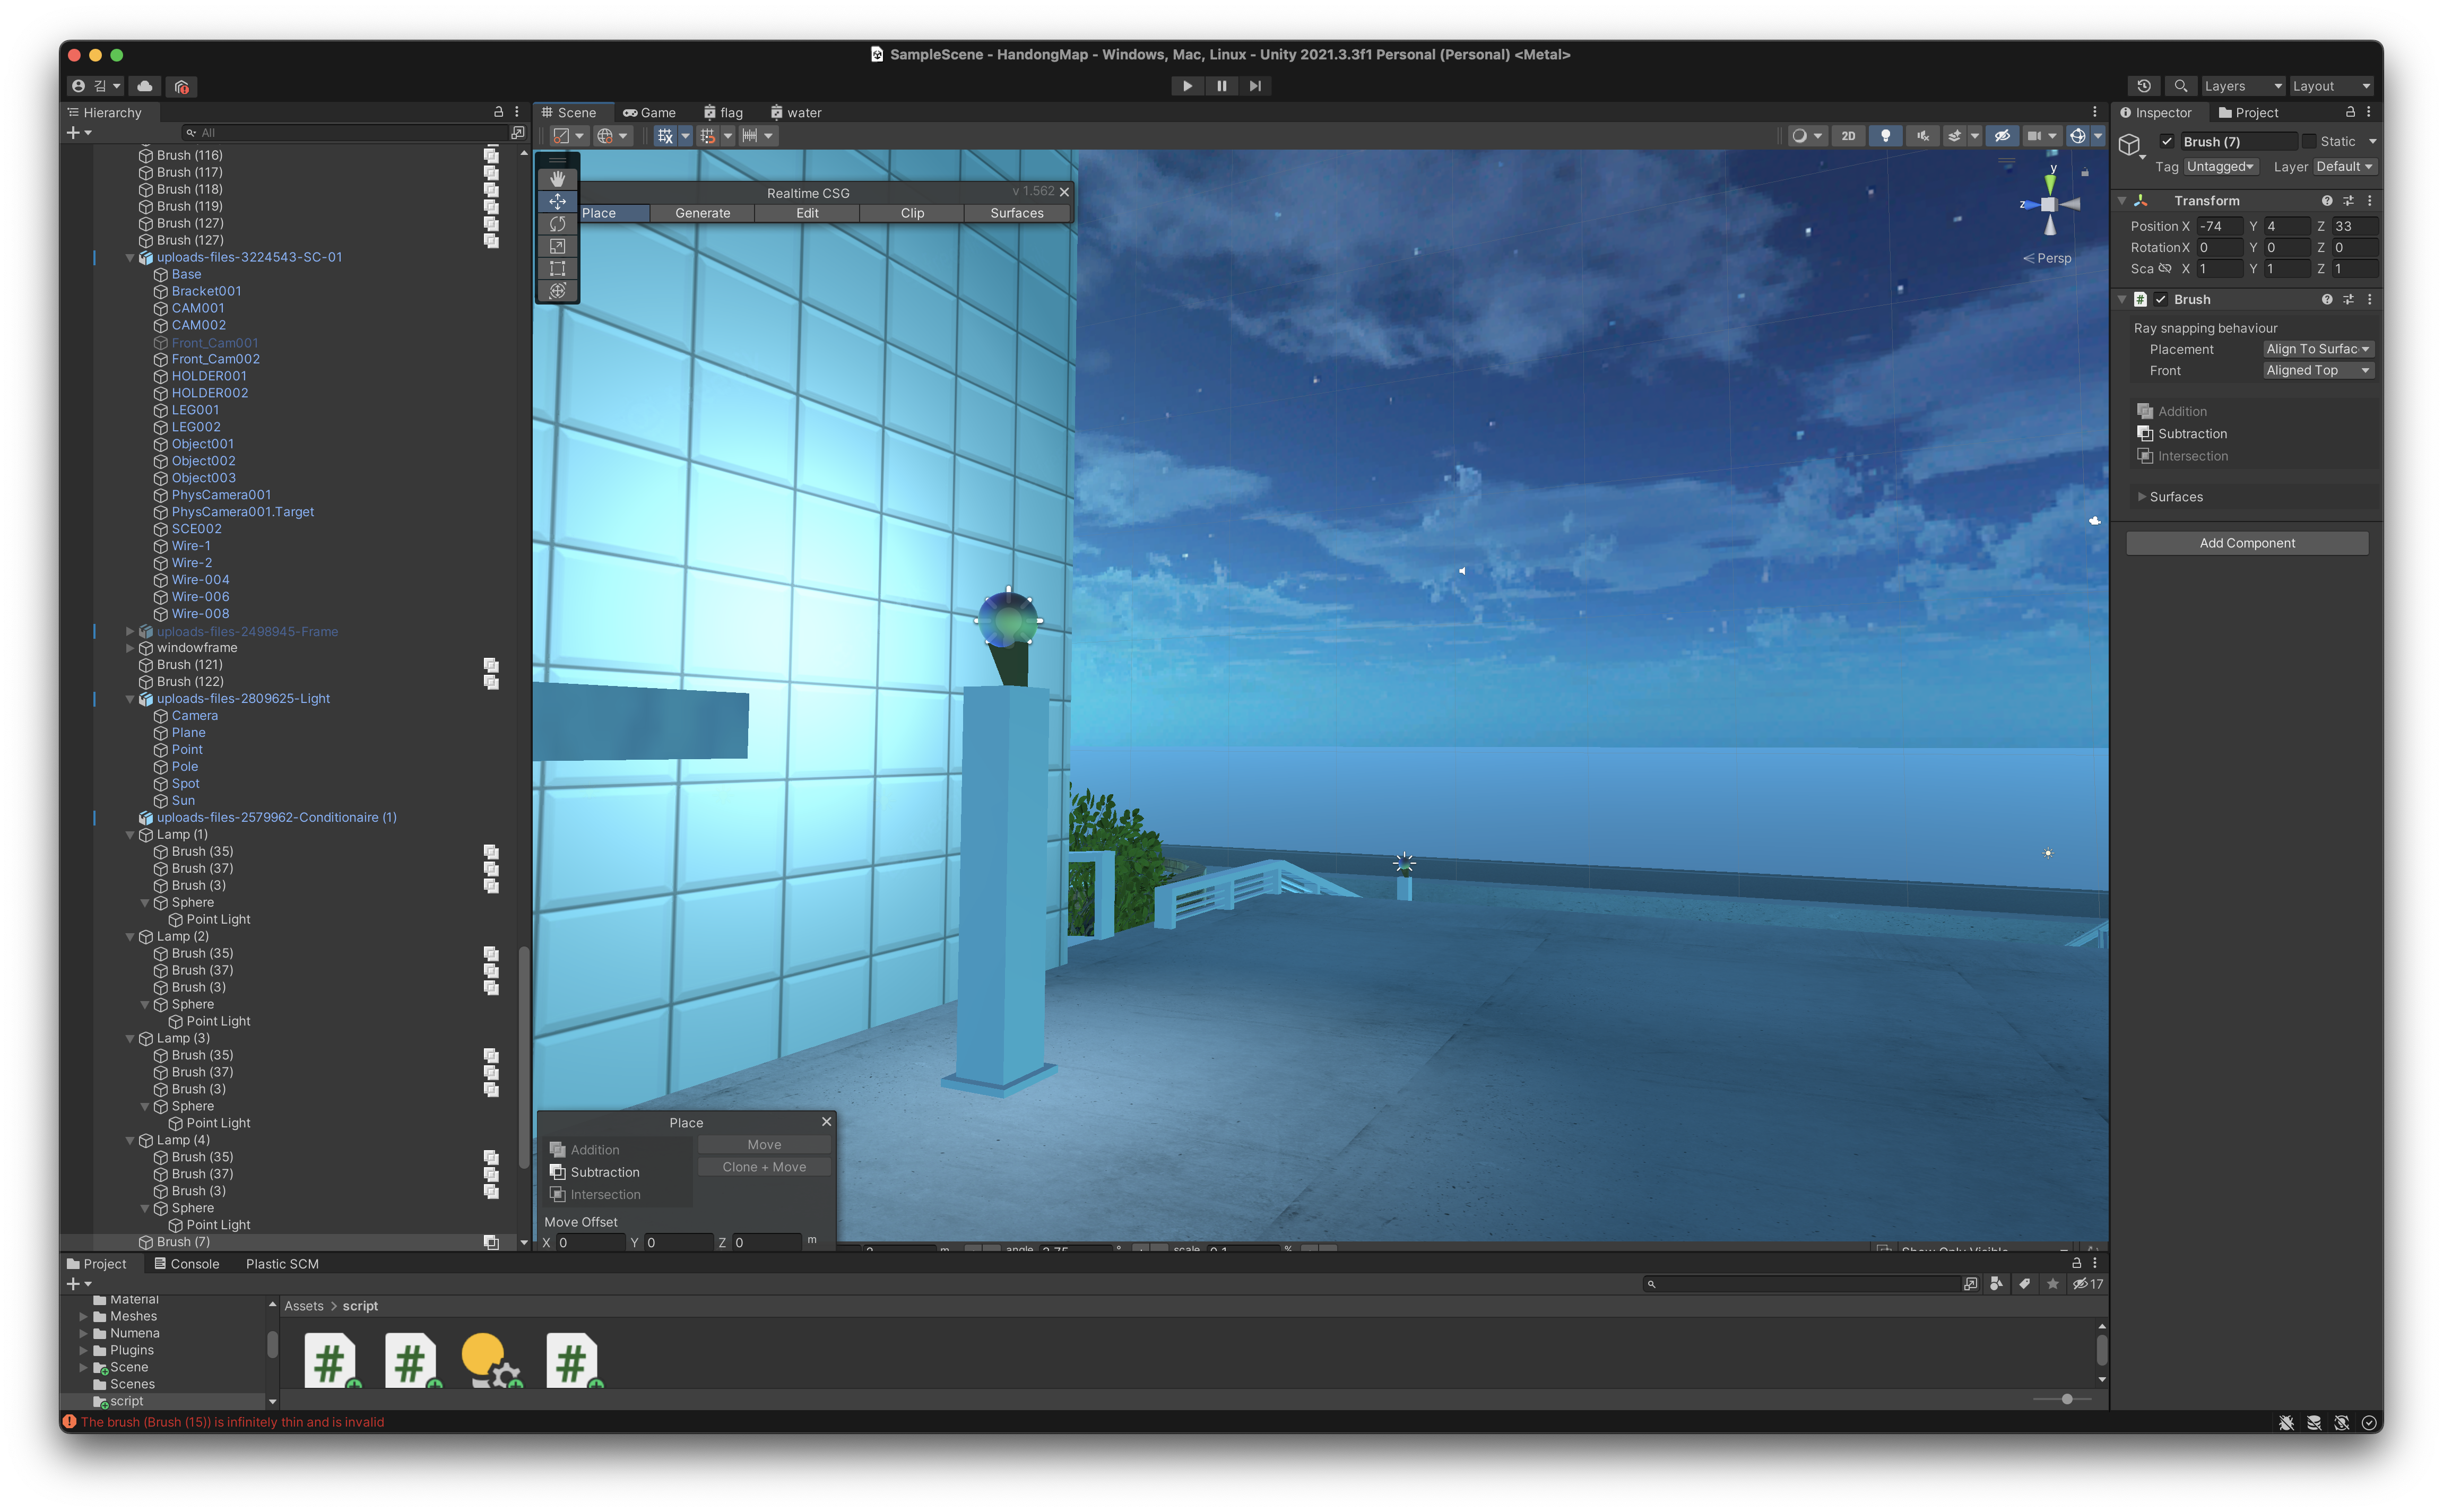Toggle the Brush component enabled checkbox

pyautogui.click(x=2161, y=299)
